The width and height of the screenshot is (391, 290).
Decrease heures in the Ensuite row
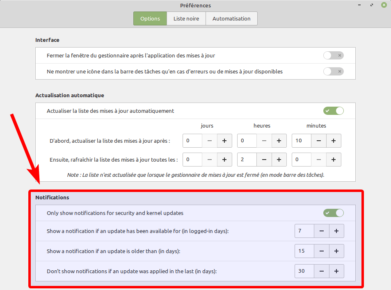point(264,160)
